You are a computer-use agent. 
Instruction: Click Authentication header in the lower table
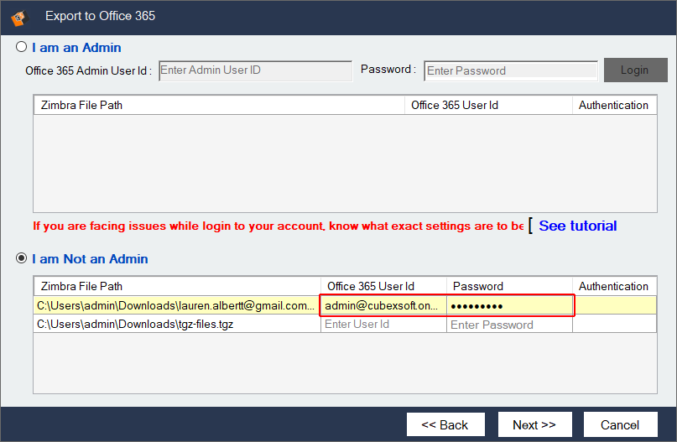coord(613,286)
